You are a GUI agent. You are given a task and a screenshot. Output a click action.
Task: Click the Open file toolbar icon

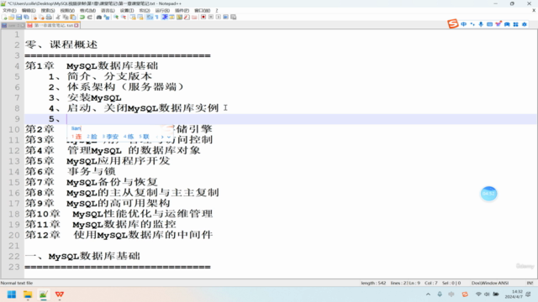(11, 17)
